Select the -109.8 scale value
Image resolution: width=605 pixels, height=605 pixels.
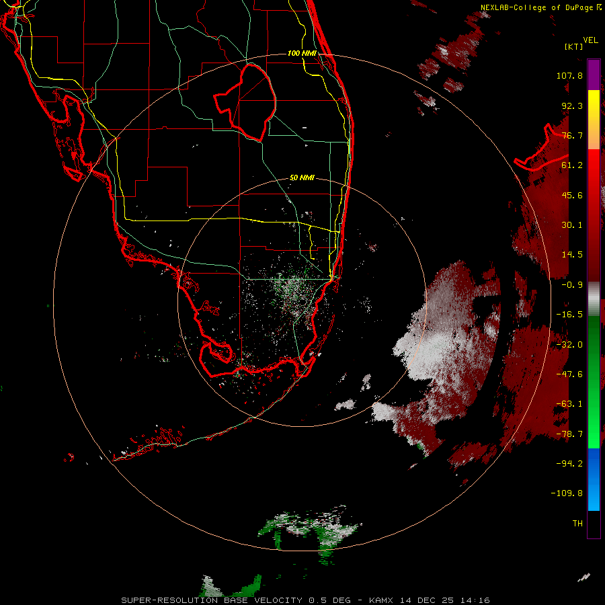(567, 493)
